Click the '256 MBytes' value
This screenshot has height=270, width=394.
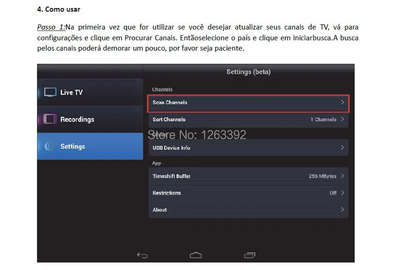click(322, 176)
